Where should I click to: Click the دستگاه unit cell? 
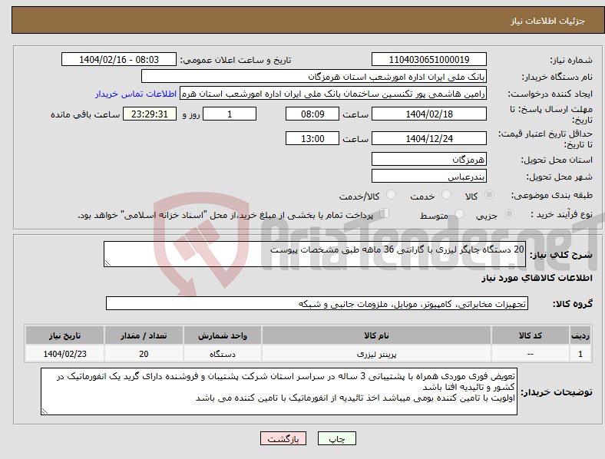point(222,354)
